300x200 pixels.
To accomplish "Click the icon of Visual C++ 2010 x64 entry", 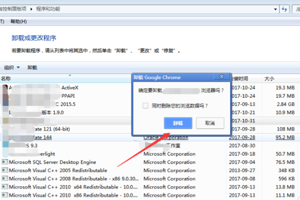I will [x=5, y=187].
